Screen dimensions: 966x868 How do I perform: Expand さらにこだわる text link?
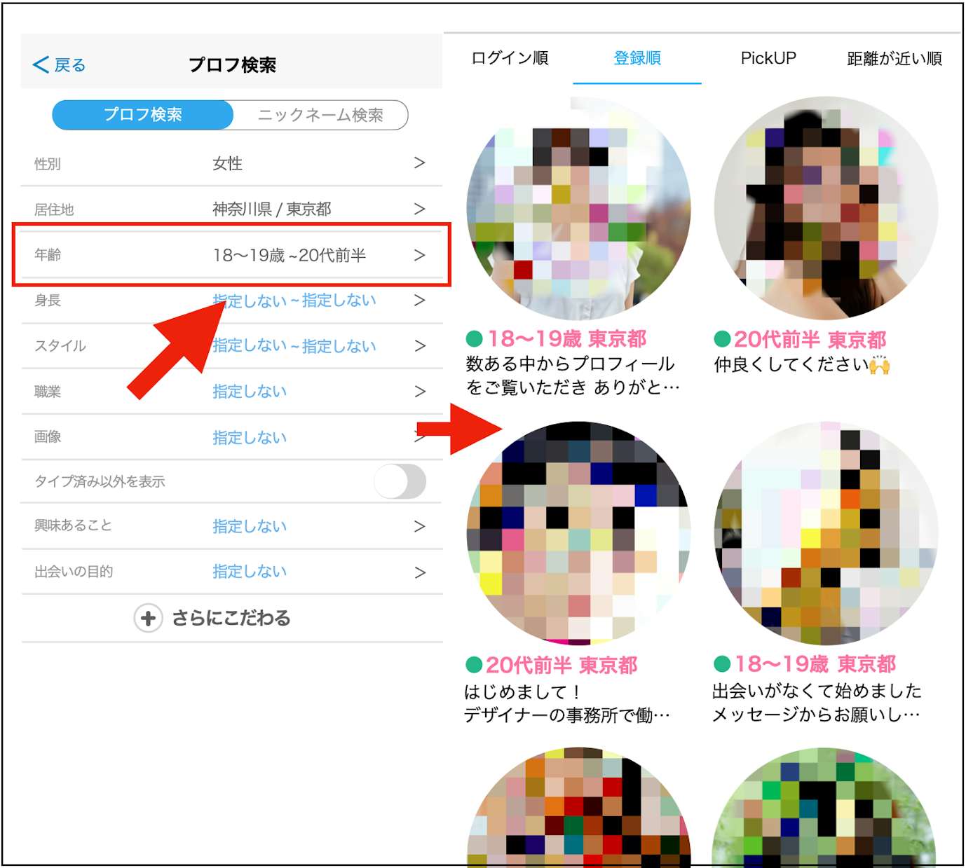click(x=231, y=618)
